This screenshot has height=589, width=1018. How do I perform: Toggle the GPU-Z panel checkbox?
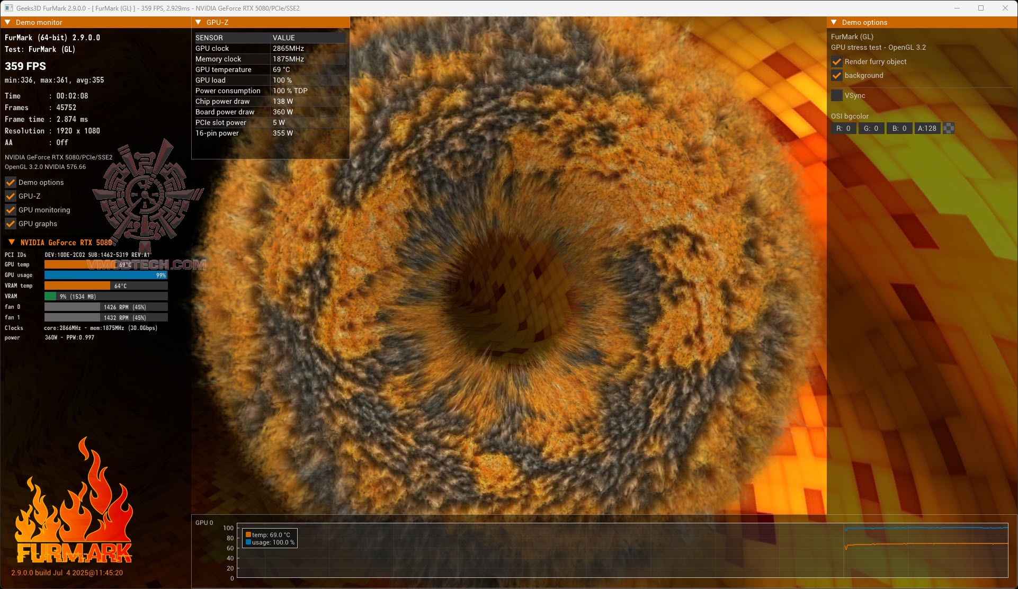(x=10, y=196)
